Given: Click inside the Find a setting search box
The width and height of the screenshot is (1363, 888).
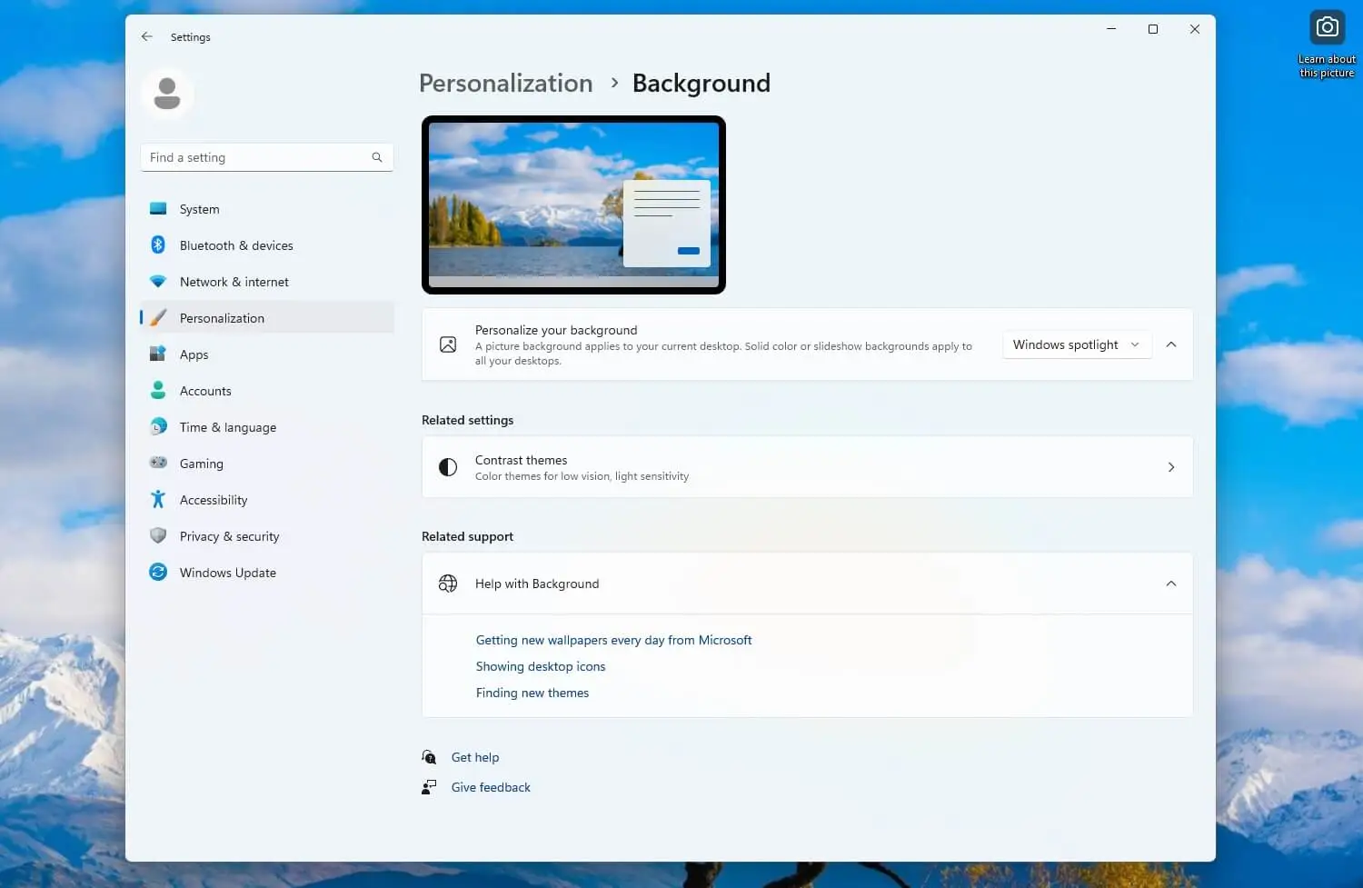Looking at the screenshot, I should pos(245,156).
